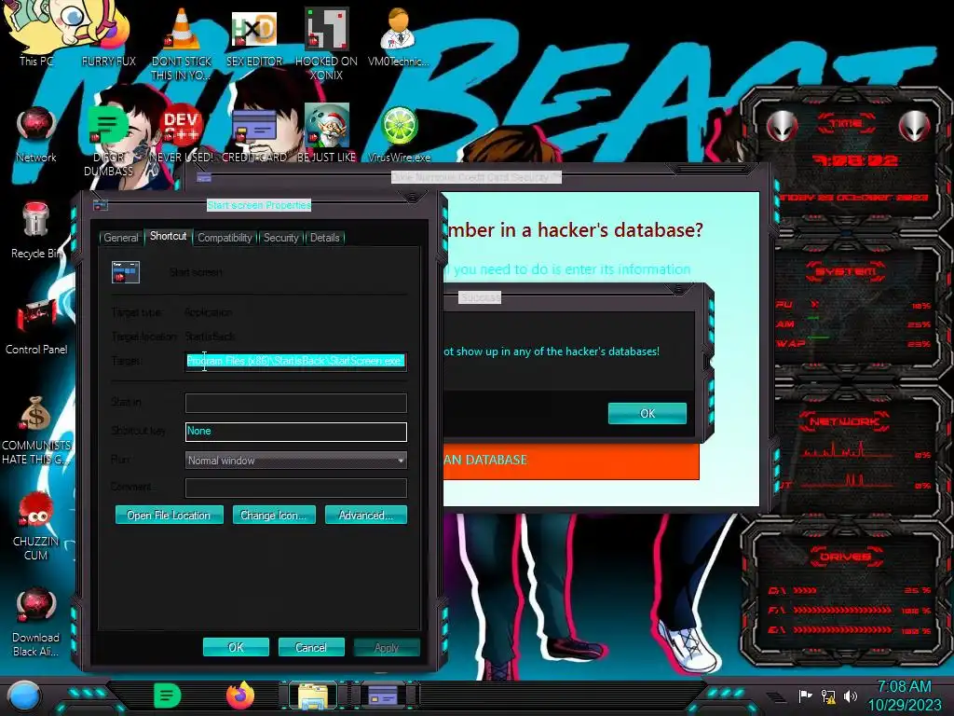Switch to the Compatibility tab

point(225,238)
